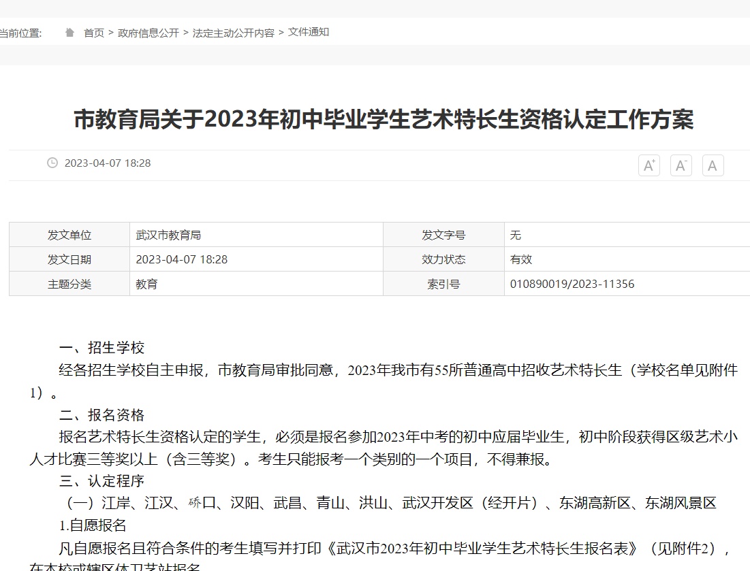The image size is (750, 571).
Task: Click the article title about 艺术特长生资格认定
Action: (384, 120)
